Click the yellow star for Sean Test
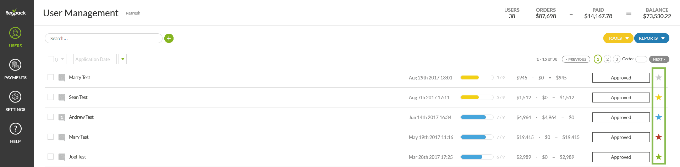 click(x=658, y=98)
